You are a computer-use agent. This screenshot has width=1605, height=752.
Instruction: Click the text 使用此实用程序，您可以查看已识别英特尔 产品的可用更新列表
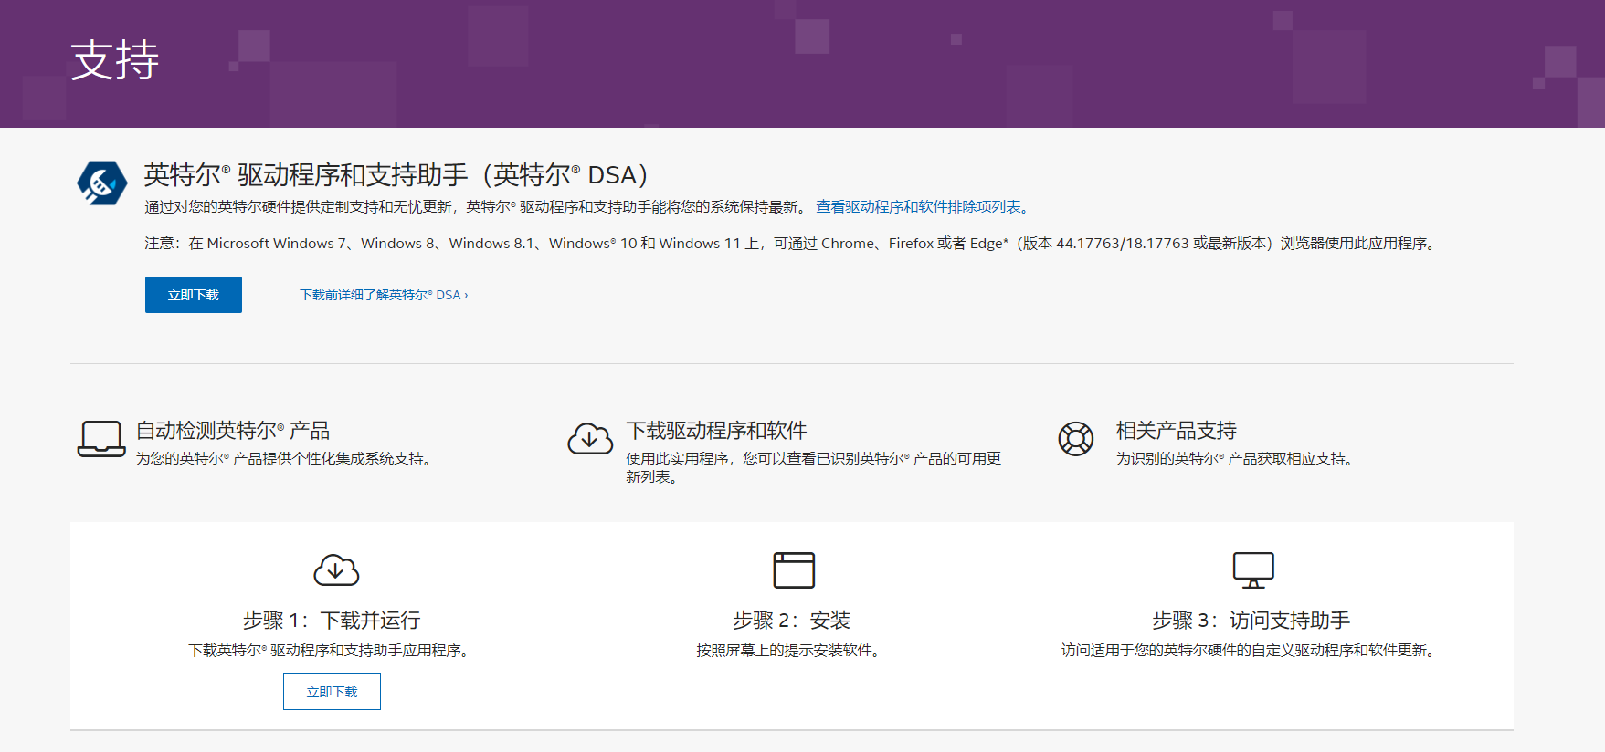(x=814, y=467)
